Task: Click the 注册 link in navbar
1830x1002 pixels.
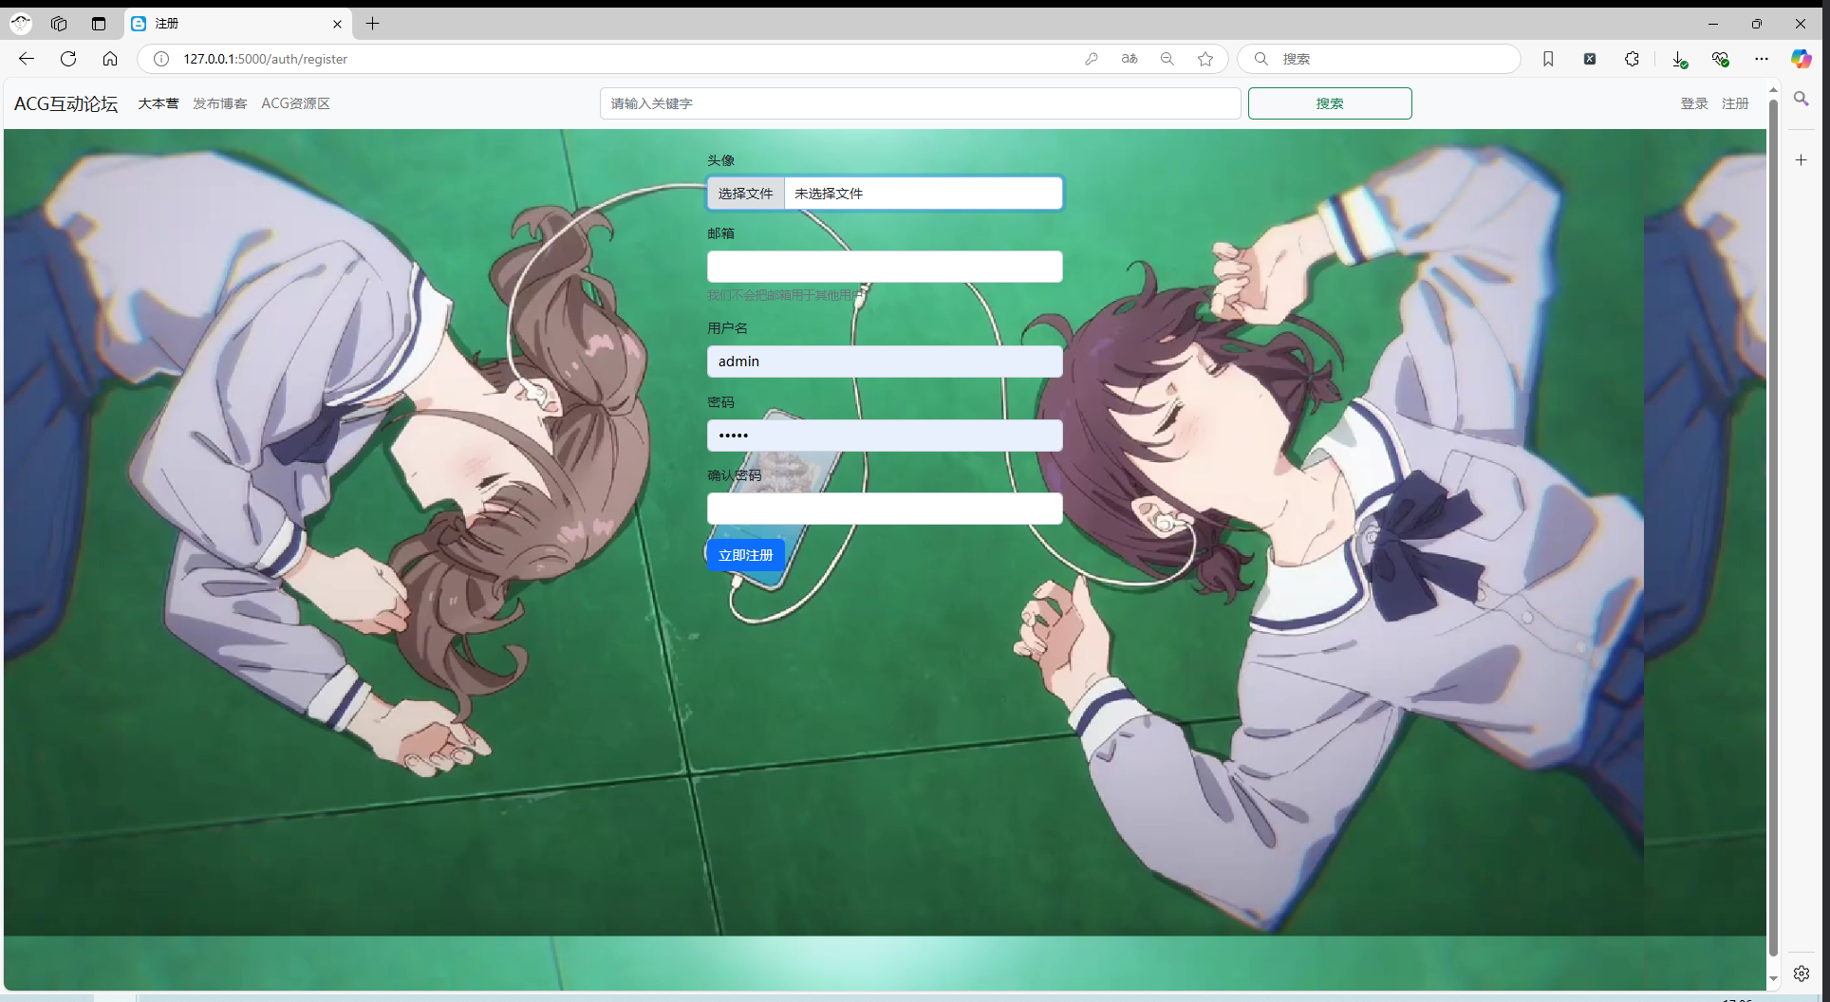Action: click(x=1735, y=103)
